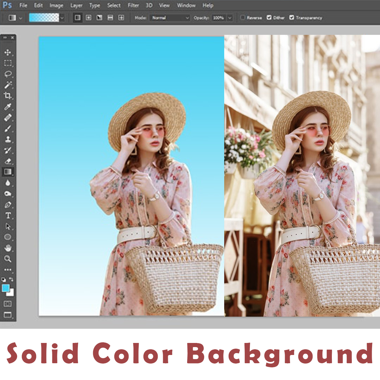Image resolution: width=380 pixels, height=380 pixels.
Task: Select the Hand tool
Action: 8,248
